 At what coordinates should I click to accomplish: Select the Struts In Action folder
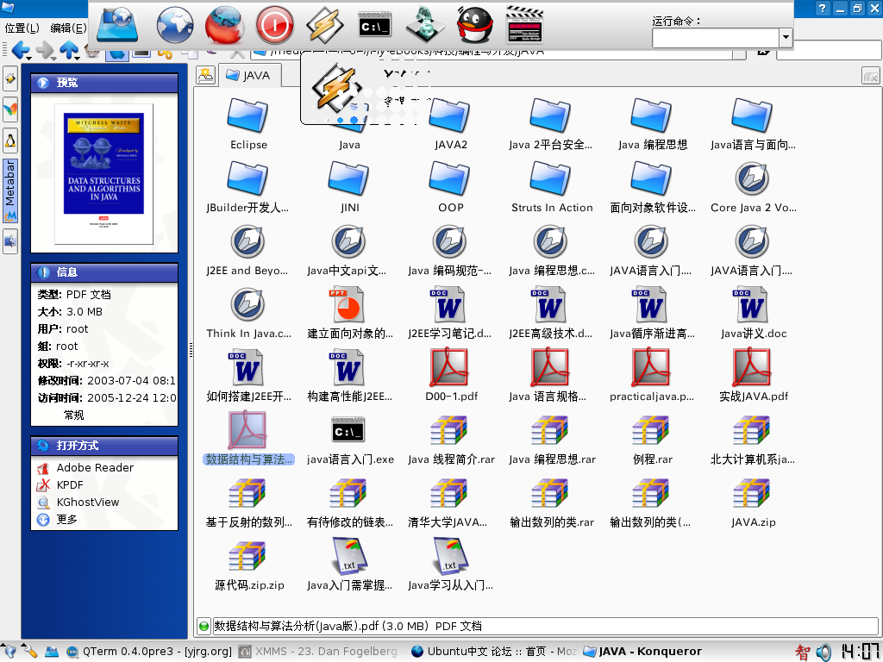(551, 187)
